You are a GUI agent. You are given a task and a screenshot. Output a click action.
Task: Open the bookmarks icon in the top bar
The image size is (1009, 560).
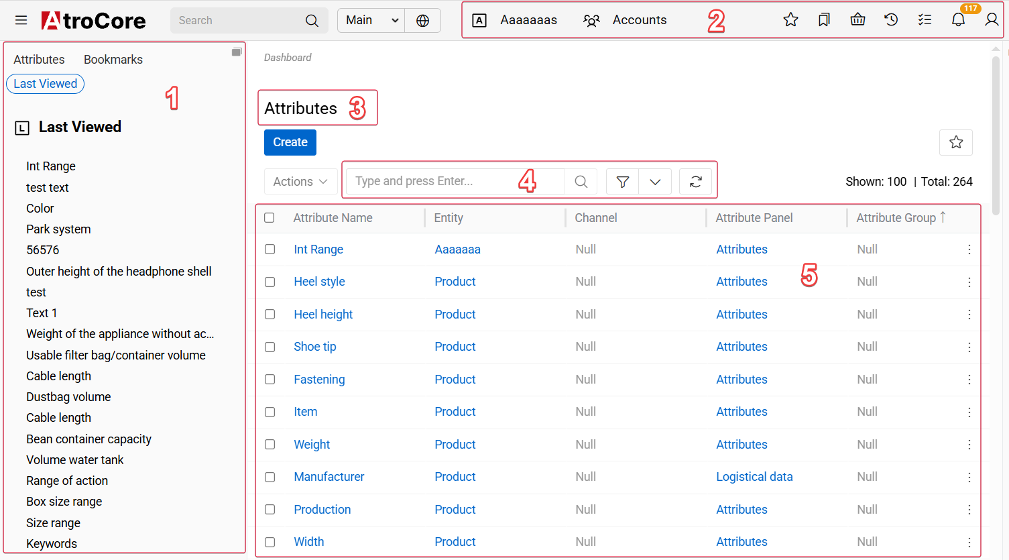(x=823, y=20)
